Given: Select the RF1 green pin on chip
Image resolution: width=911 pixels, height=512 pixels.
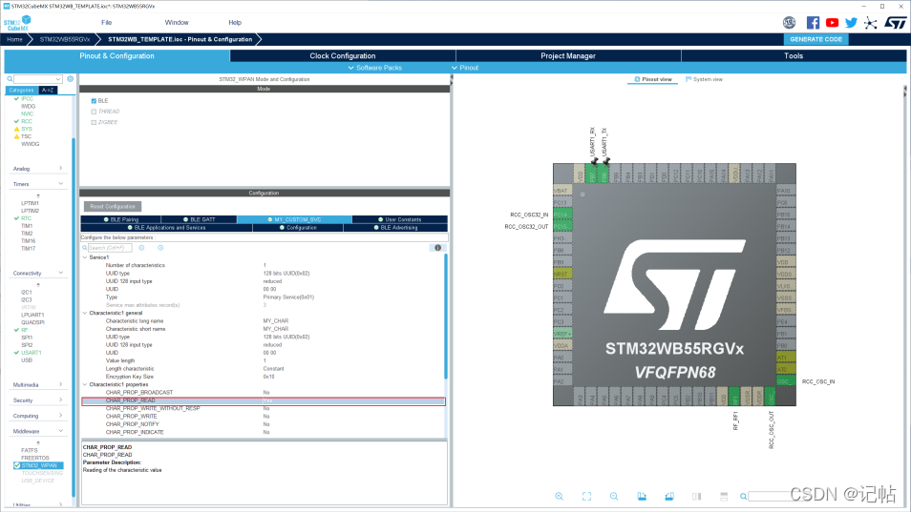Looking at the screenshot, I should tap(734, 397).
